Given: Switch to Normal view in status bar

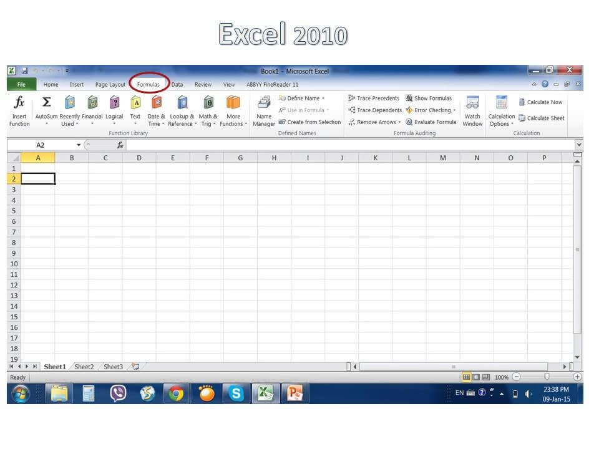Looking at the screenshot, I should [x=466, y=377].
